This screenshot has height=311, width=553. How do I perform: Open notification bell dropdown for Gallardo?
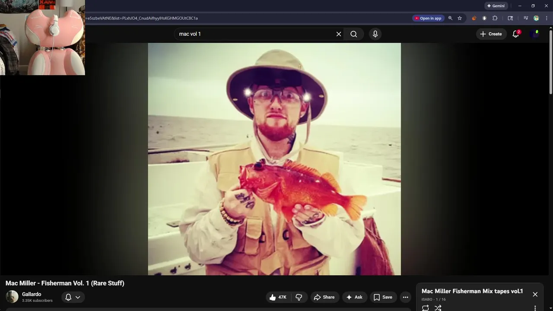(73, 297)
